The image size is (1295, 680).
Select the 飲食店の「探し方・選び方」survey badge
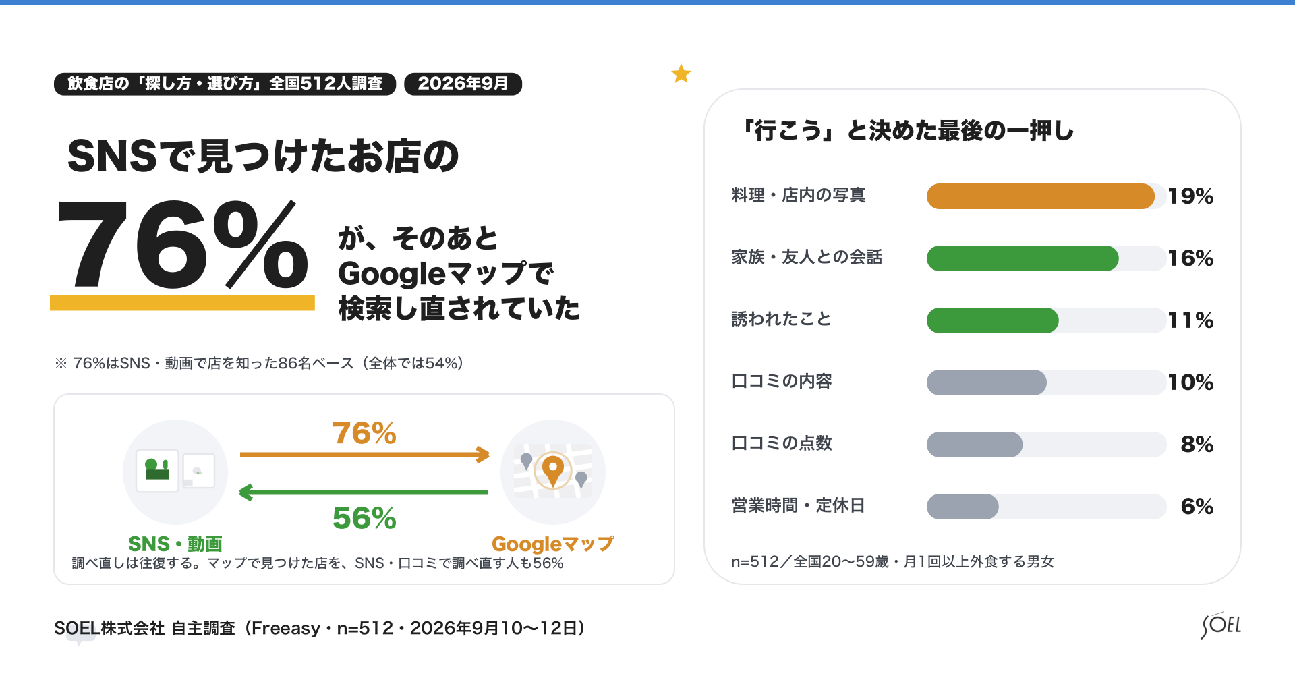tap(225, 84)
